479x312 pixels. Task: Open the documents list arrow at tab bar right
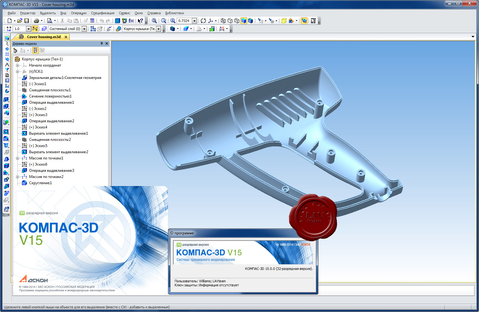coord(473,37)
